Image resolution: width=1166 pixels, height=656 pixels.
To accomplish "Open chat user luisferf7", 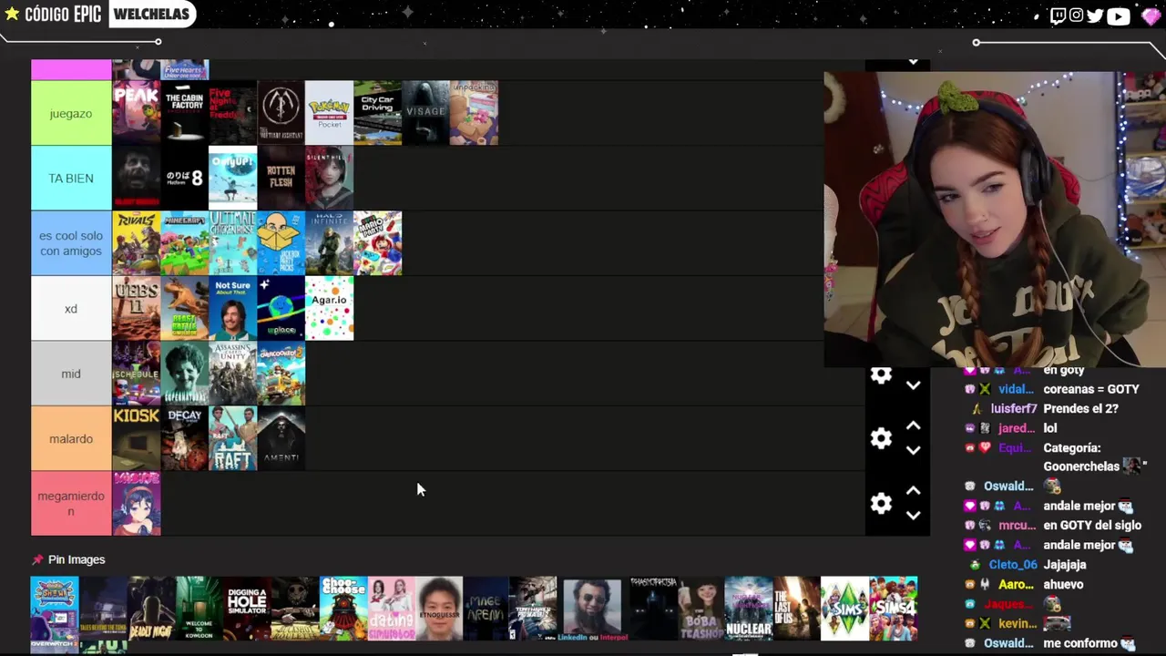I will 1013,408.
